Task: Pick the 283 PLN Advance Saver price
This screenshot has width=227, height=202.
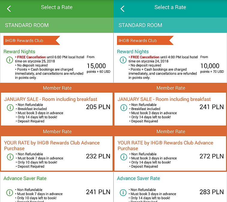Action: coord(212,192)
